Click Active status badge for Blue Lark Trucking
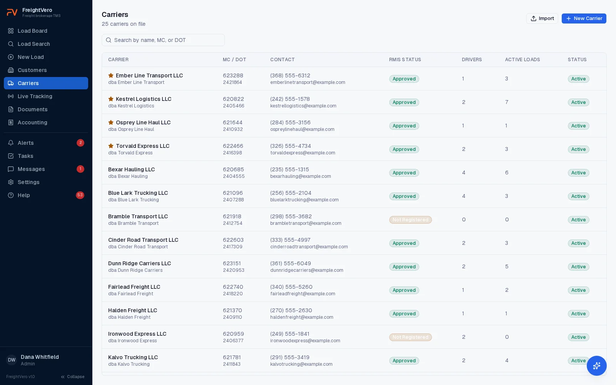Screen dimensions: 616x385 pos(578,196)
